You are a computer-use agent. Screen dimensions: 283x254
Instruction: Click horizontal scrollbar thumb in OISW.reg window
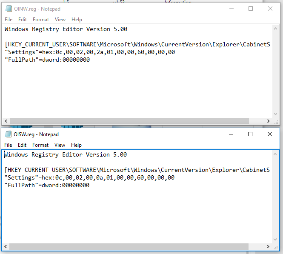pos(129,247)
